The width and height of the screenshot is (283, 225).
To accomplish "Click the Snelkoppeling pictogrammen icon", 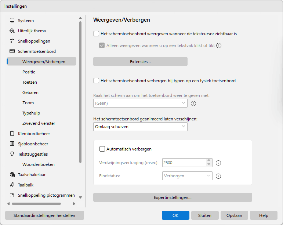I will click(12, 195).
